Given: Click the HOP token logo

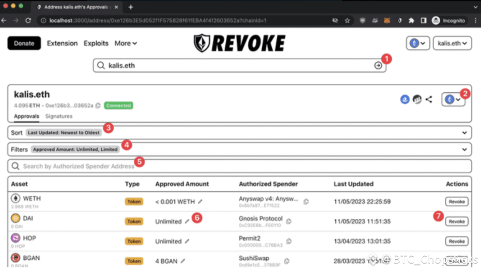Looking at the screenshot, I should tap(16, 238).
